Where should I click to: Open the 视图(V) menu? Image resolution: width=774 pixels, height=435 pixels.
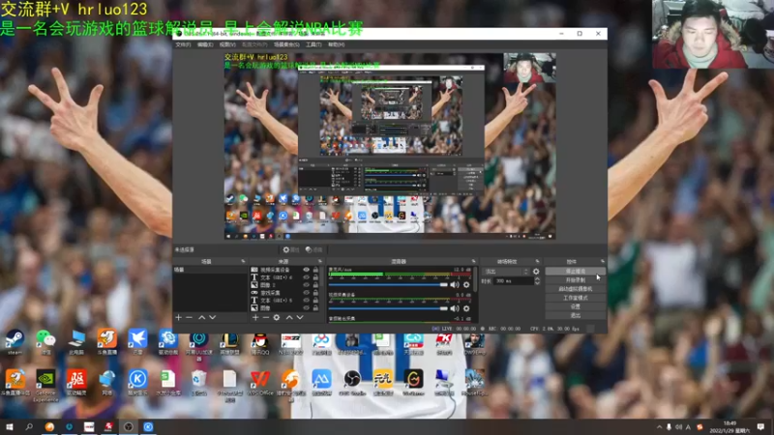(x=227, y=44)
